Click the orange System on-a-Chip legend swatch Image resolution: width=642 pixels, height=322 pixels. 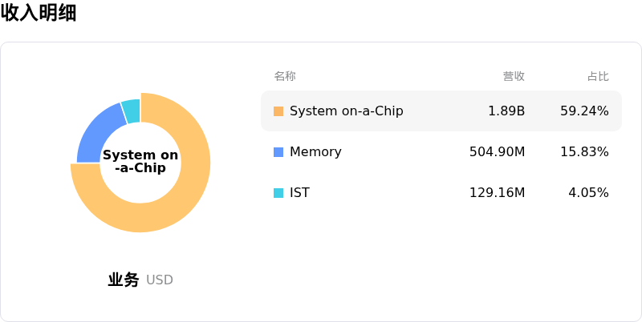click(x=278, y=111)
